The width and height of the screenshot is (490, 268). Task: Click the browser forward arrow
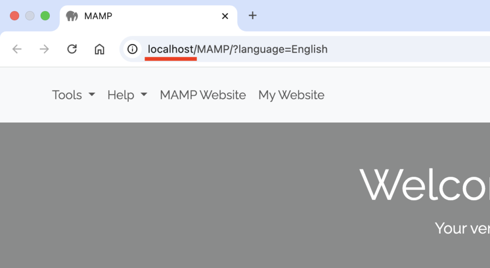[x=45, y=49]
